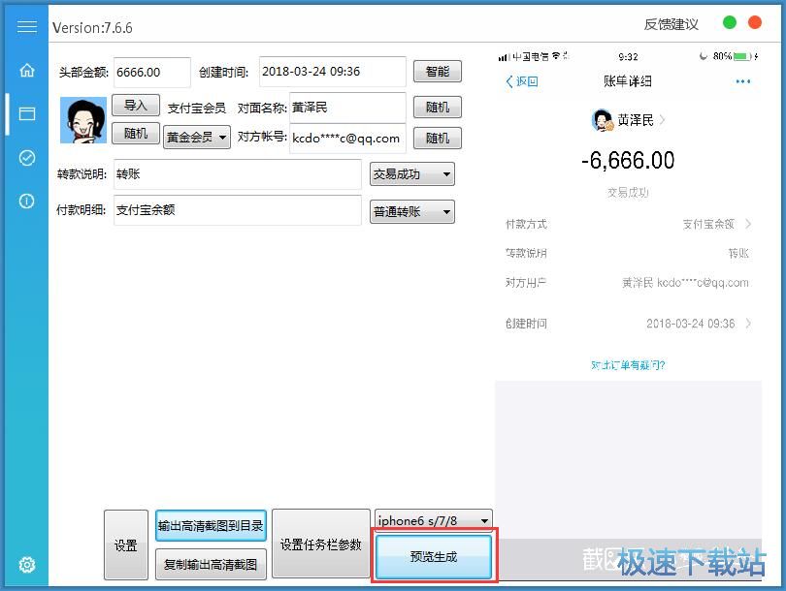Open the 普通转账 transfer type dropdown
This screenshot has height=591, width=786.
click(411, 210)
